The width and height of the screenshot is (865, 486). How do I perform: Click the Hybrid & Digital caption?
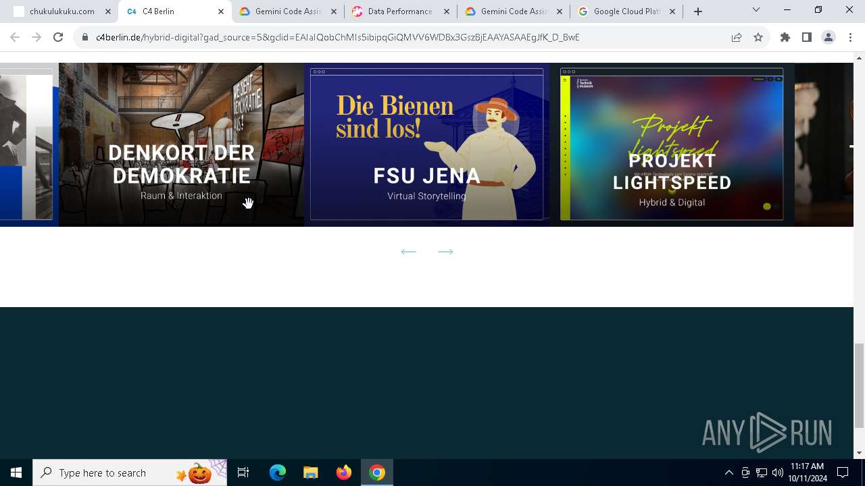(x=672, y=202)
